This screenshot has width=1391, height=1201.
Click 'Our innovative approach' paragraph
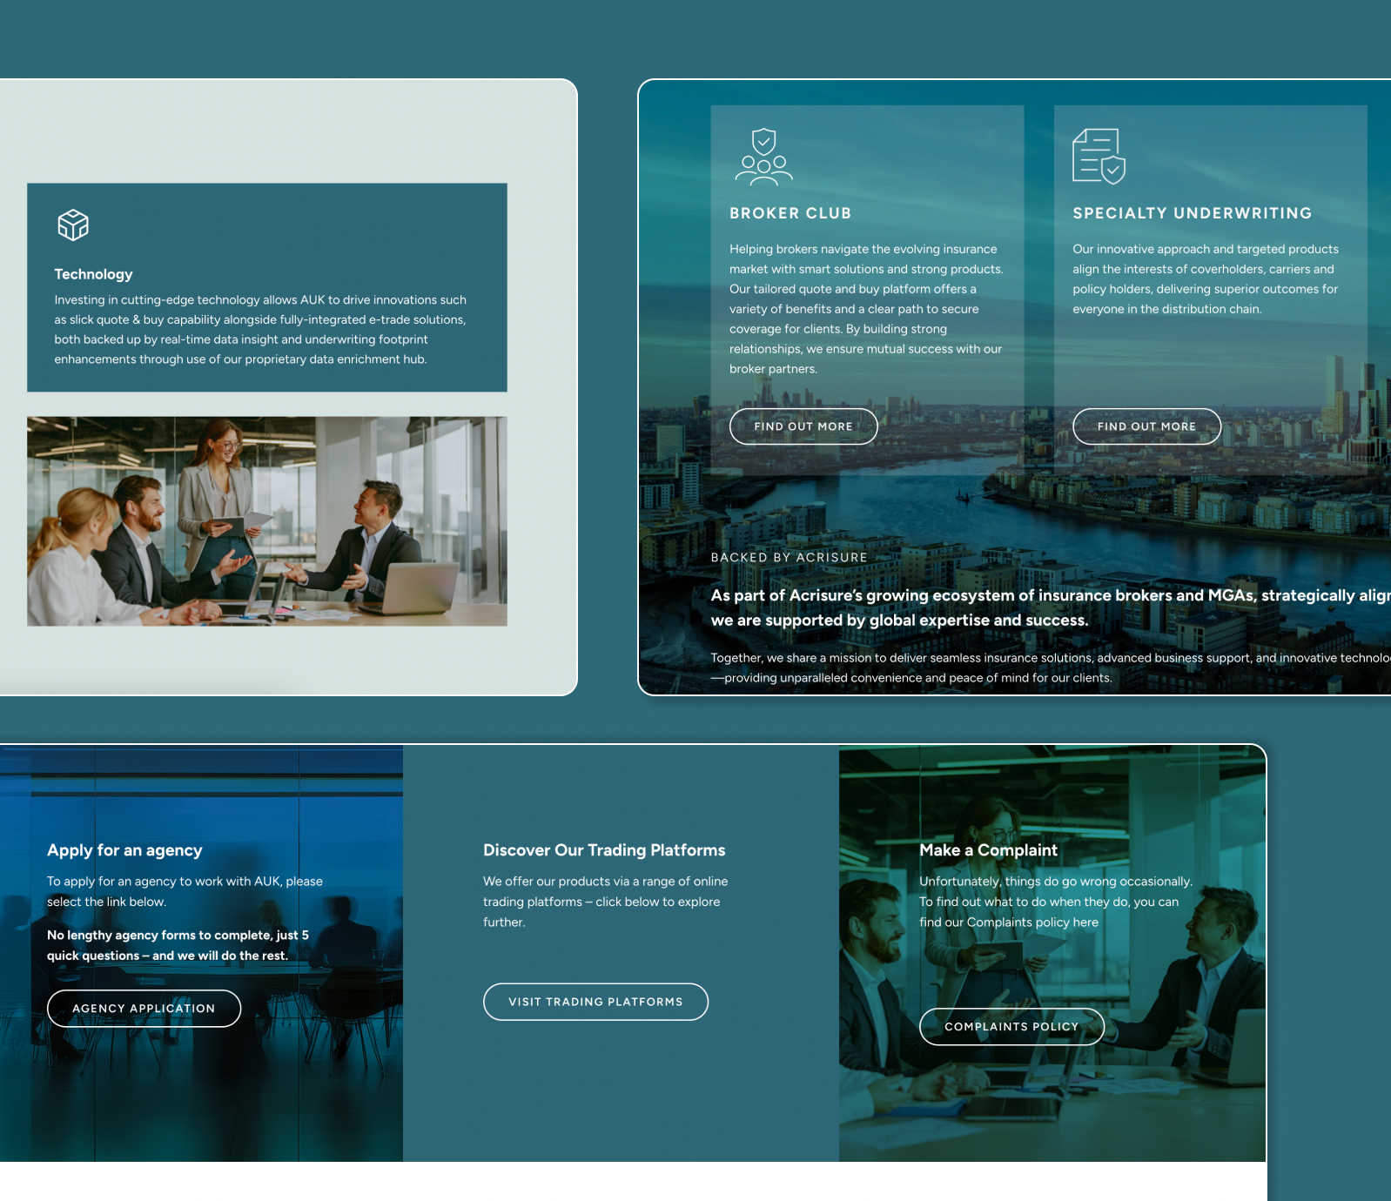click(x=1206, y=279)
